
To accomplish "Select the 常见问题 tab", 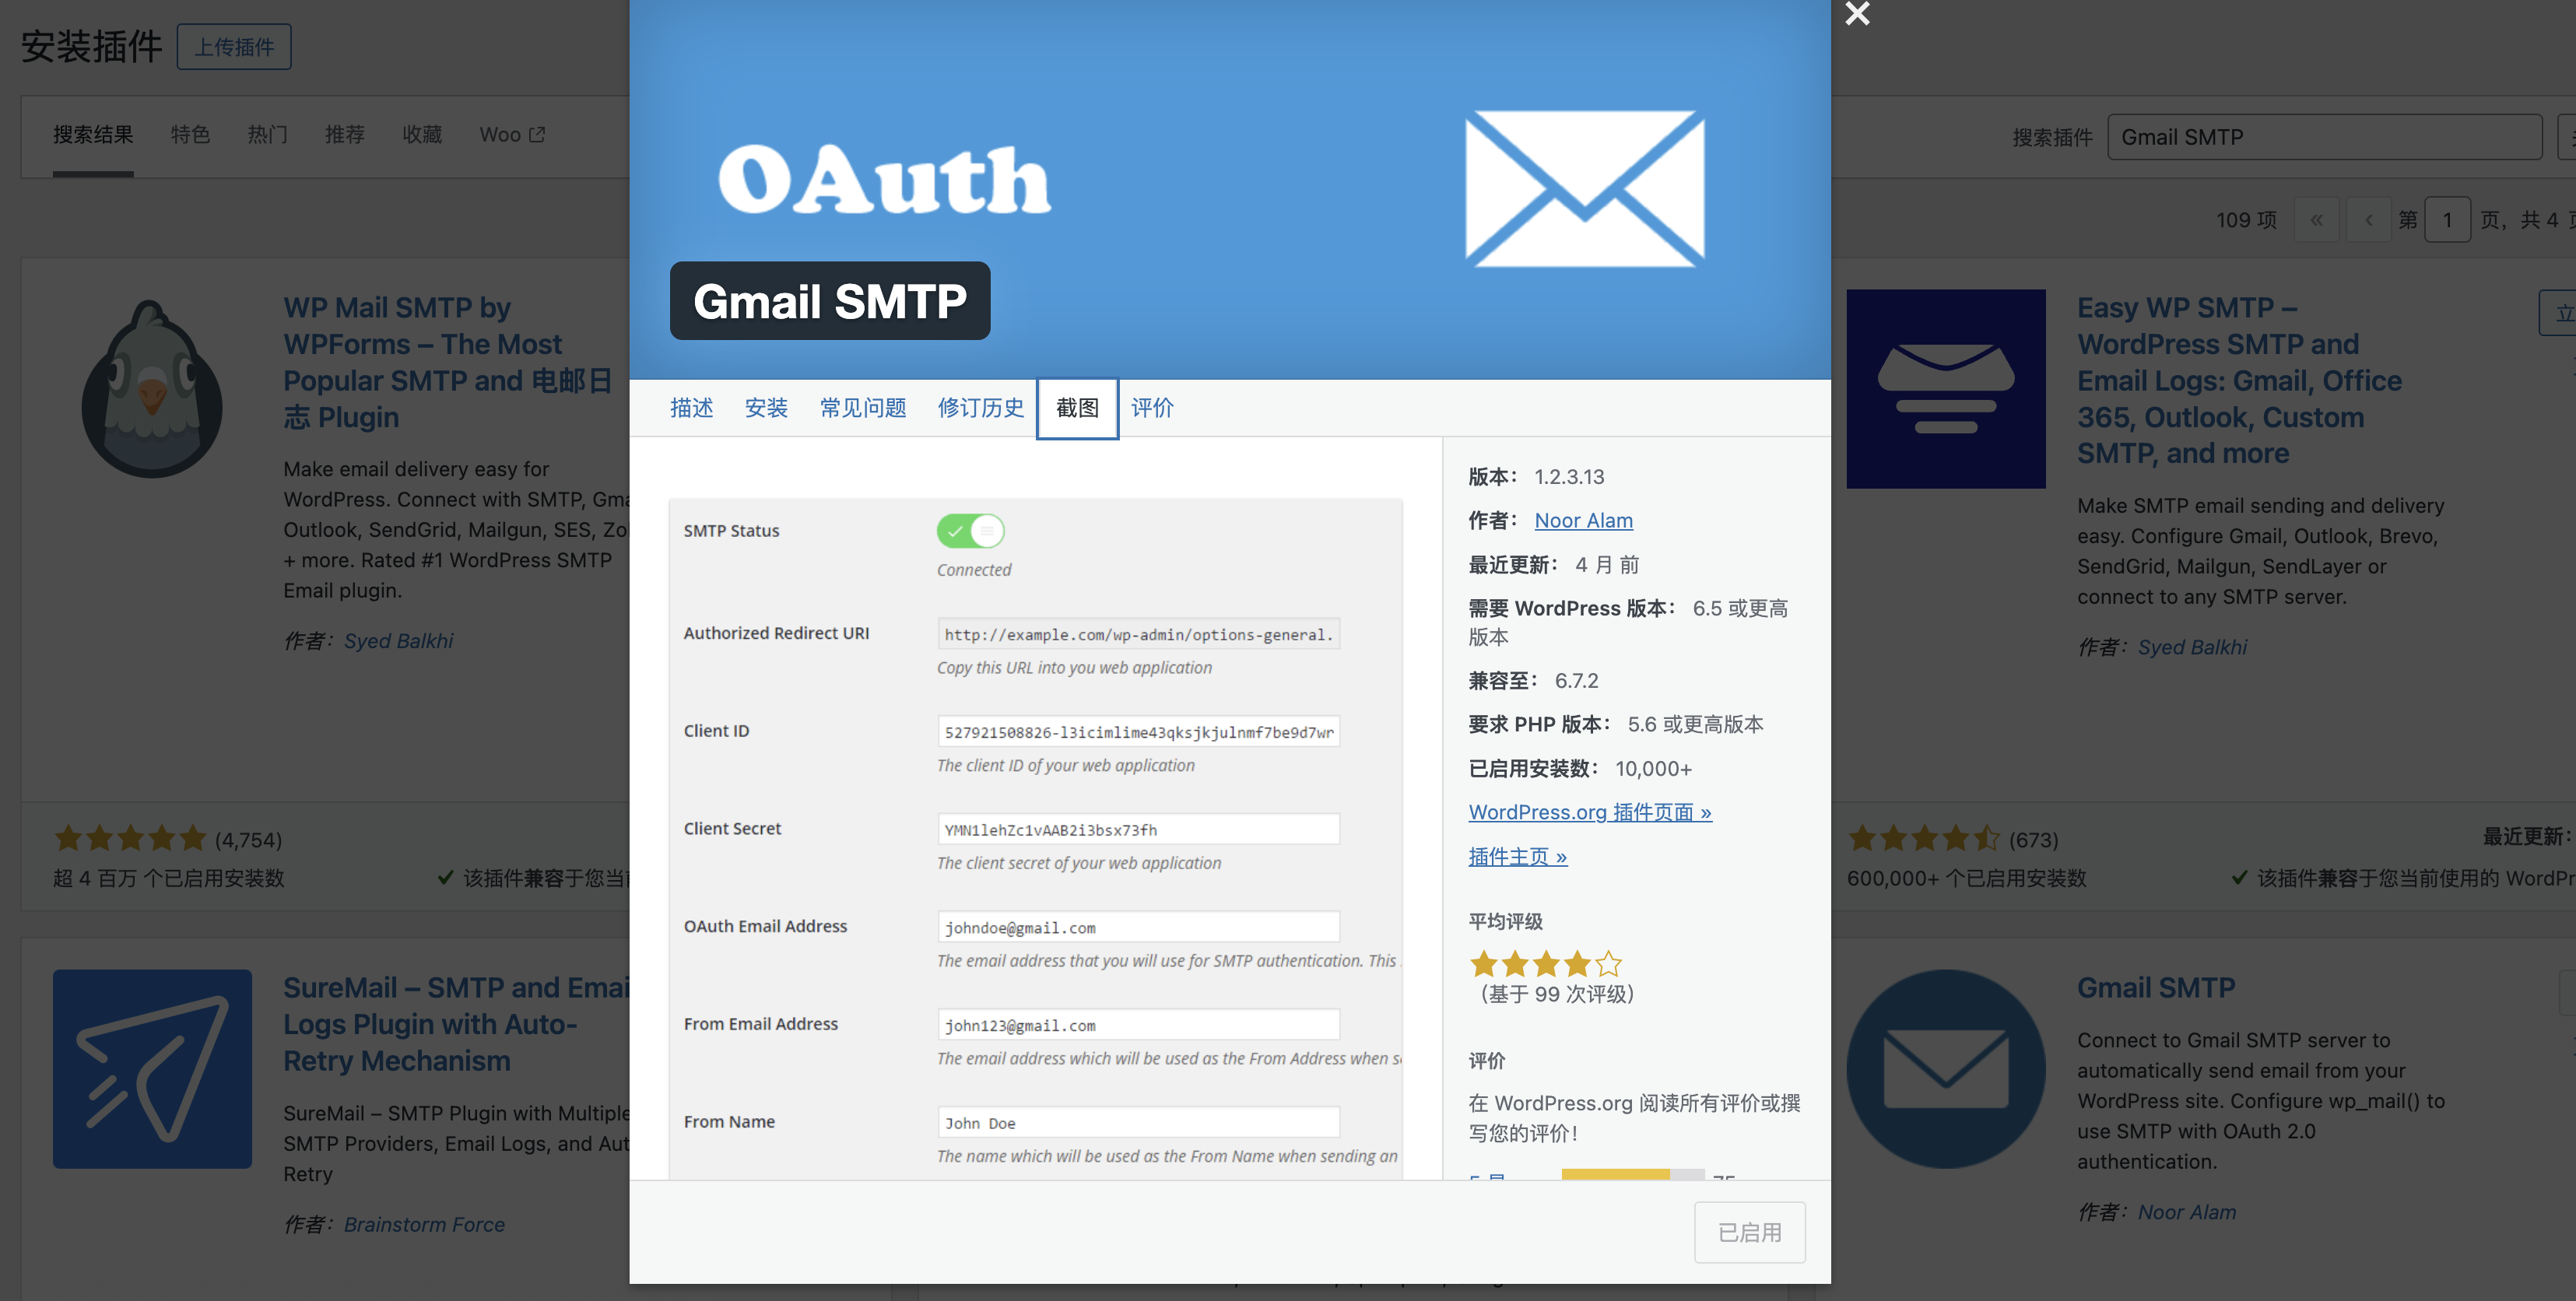I will tap(862, 408).
